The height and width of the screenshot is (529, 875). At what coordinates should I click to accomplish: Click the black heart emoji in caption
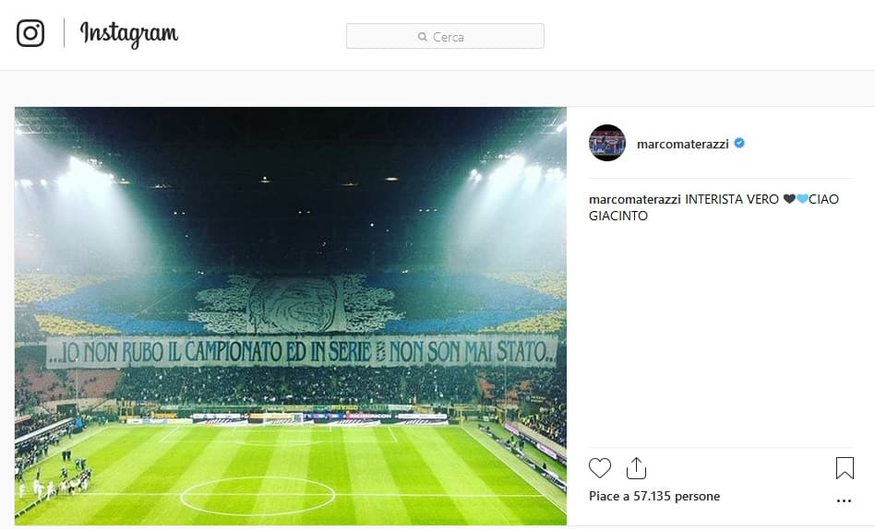click(789, 199)
